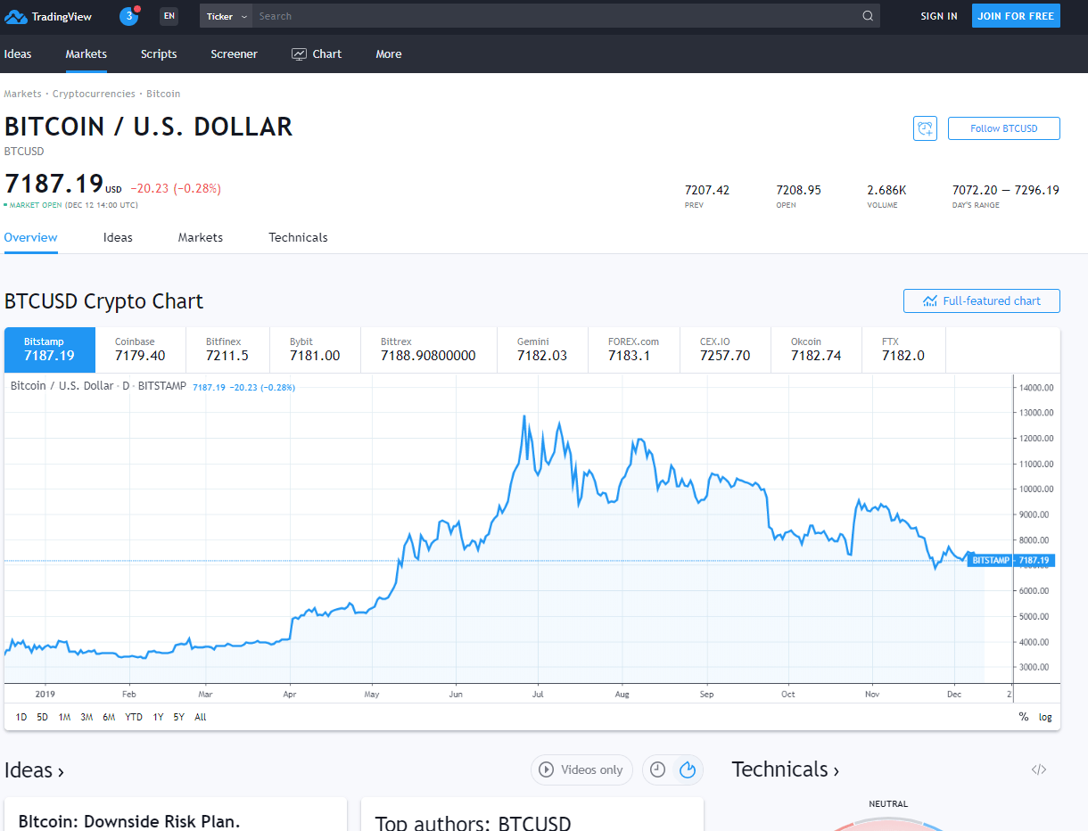Image resolution: width=1088 pixels, height=831 pixels.
Task: Select the FTX exchange tab
Action: [x=903, y=350]
